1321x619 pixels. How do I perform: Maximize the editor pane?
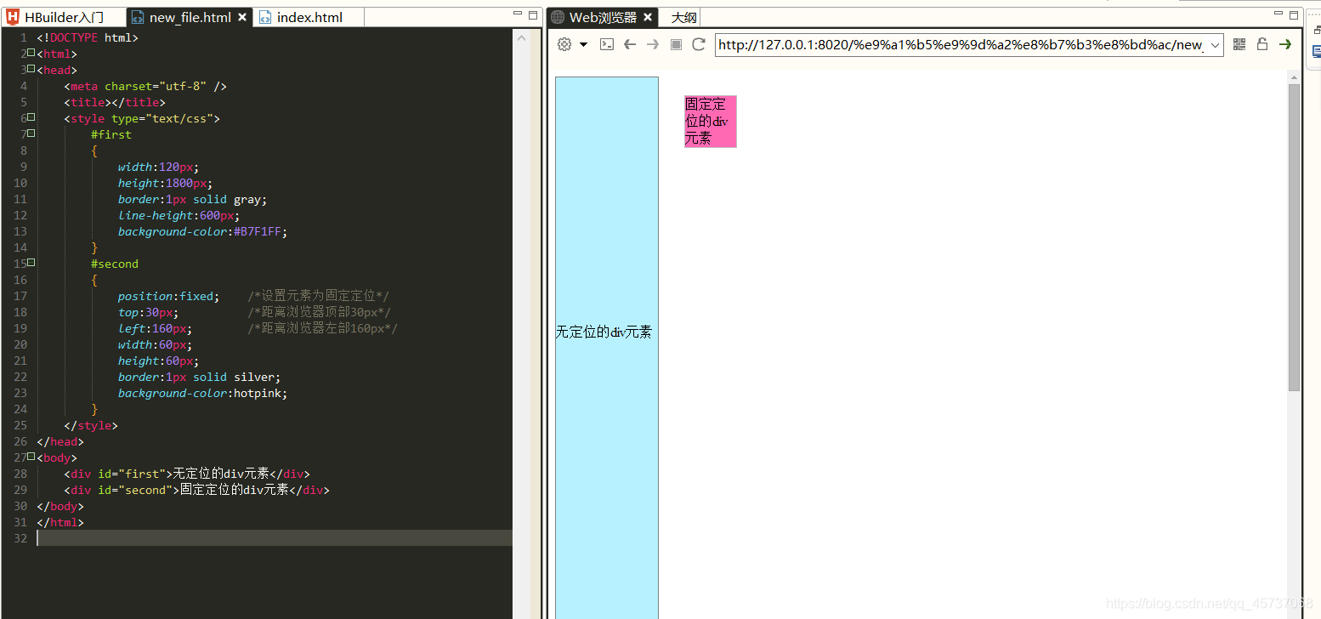point(533,14)
